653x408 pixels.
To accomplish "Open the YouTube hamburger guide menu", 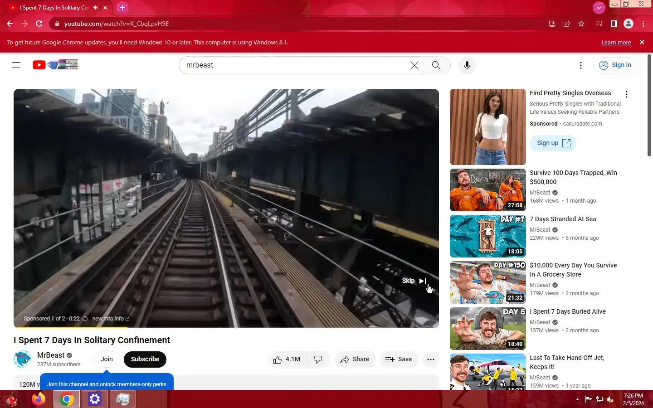I will click(16, 65).
